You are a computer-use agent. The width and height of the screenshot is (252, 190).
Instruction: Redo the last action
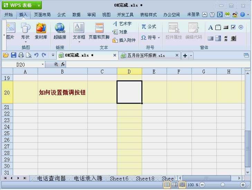click(x=44, y=55)
